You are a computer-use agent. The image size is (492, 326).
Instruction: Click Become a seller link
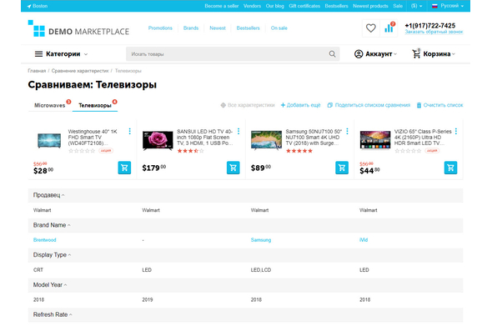point(222,6)
